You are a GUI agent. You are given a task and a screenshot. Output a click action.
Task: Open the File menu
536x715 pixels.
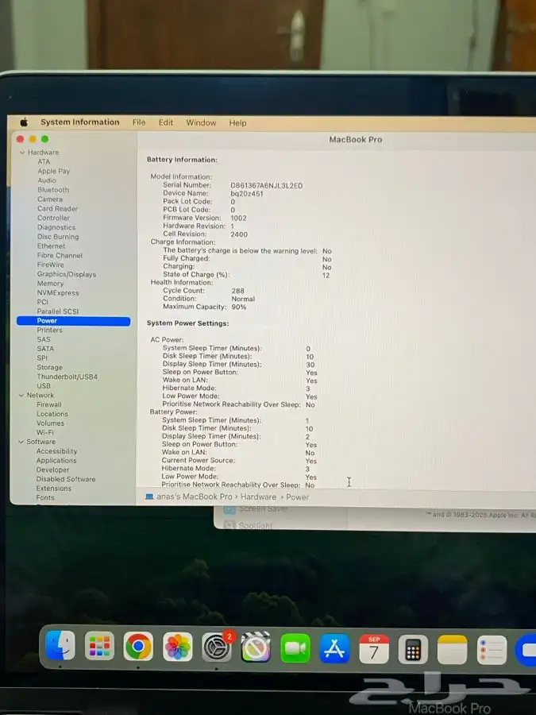pyautogui.click(x=139, y=122)
